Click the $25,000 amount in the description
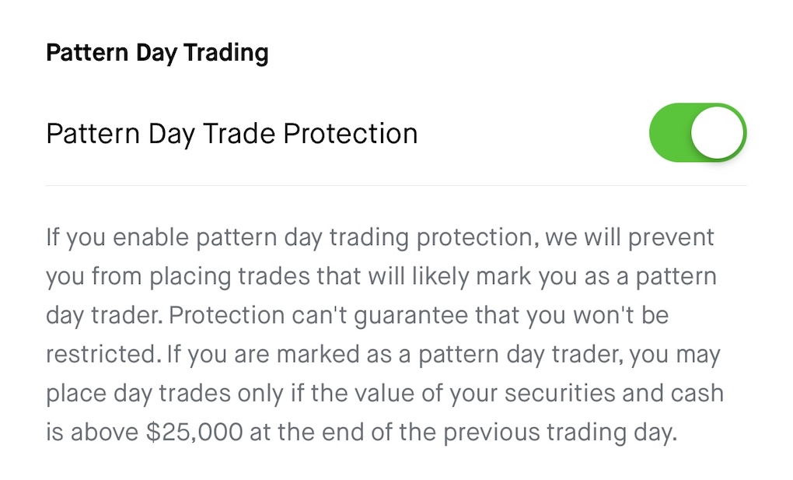Screen dimensions: 793x480 click(x=194, y=433)
